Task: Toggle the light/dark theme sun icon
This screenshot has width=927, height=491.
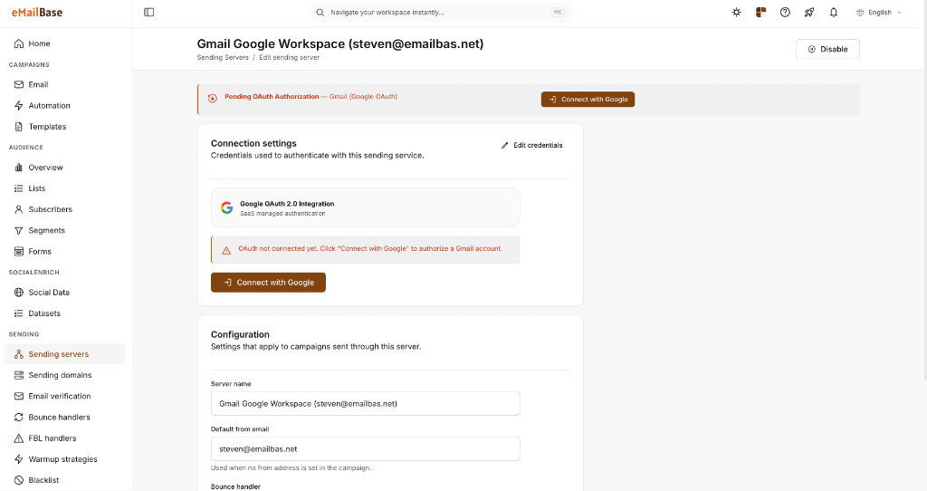Action: point(736,13)
